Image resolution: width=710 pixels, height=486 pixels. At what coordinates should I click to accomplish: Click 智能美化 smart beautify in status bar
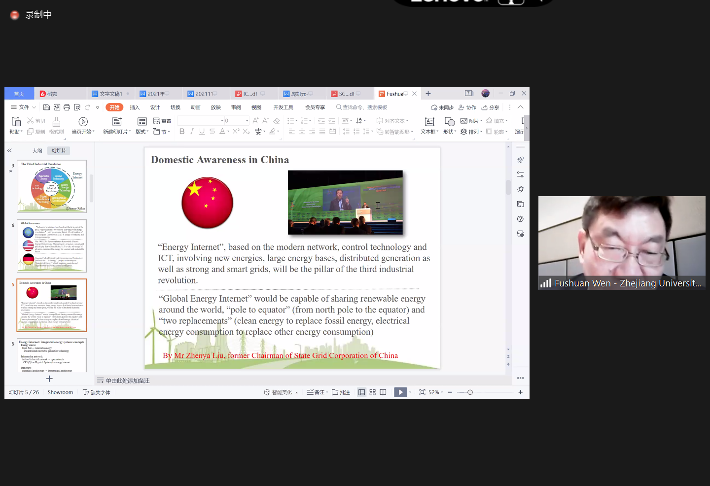[281, 392]
